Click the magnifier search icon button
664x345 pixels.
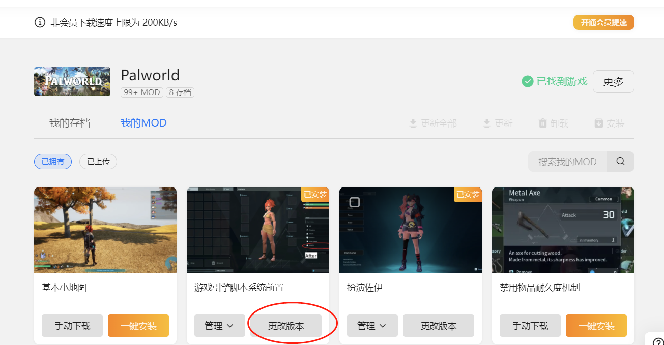point(620,162)
